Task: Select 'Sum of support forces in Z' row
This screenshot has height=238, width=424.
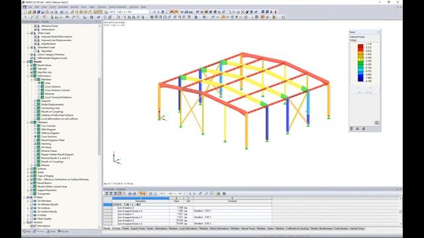Action: (192, 223)
